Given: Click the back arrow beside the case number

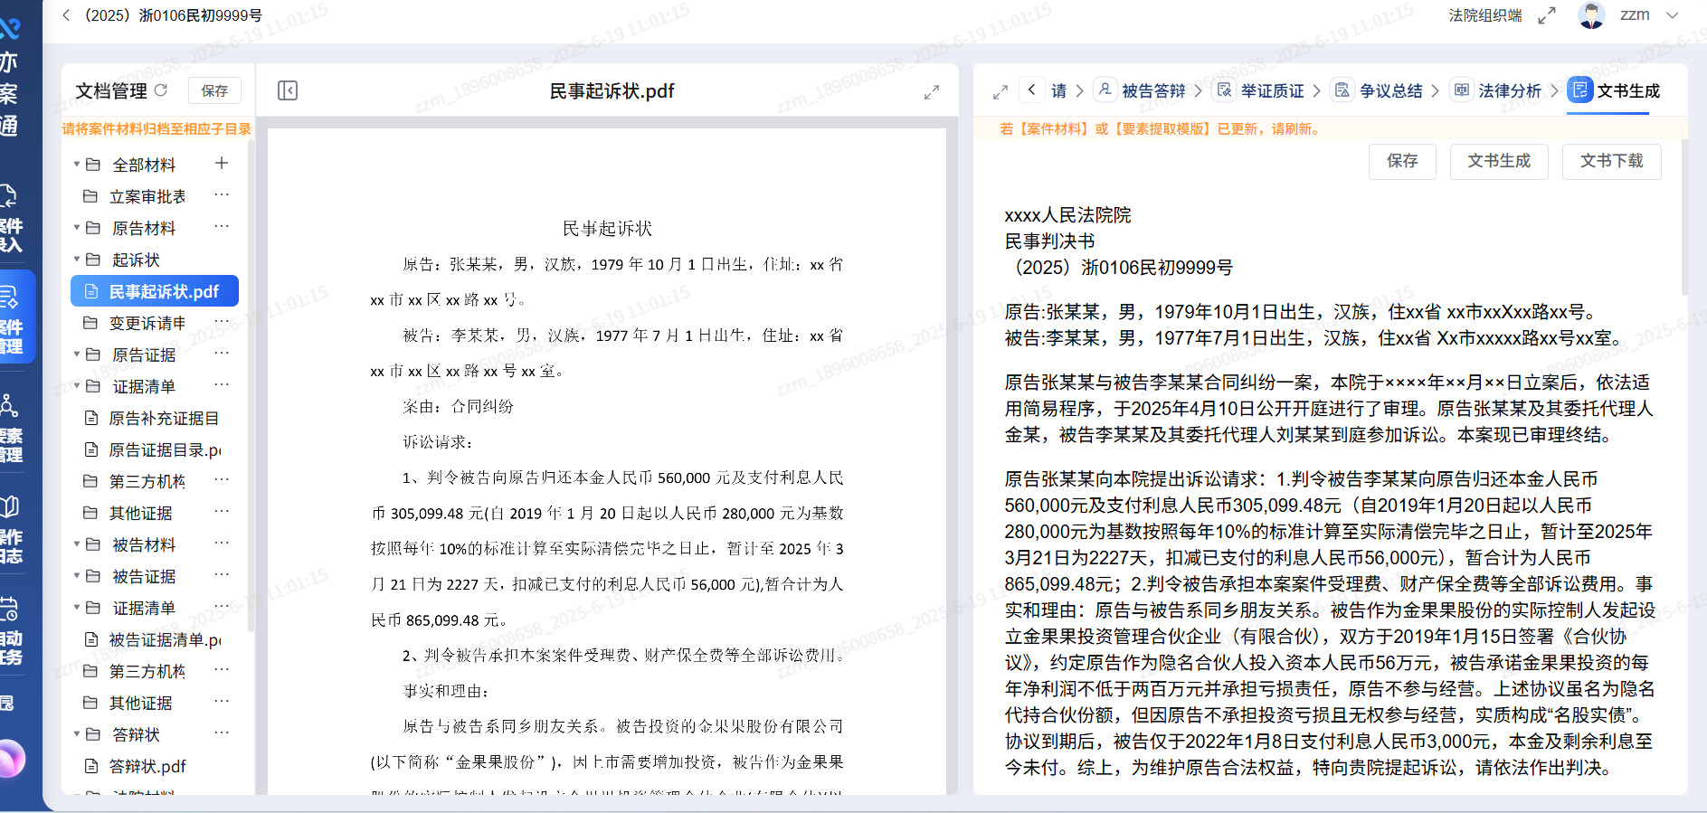Looking at the screenshot, I should click(66, 15).
